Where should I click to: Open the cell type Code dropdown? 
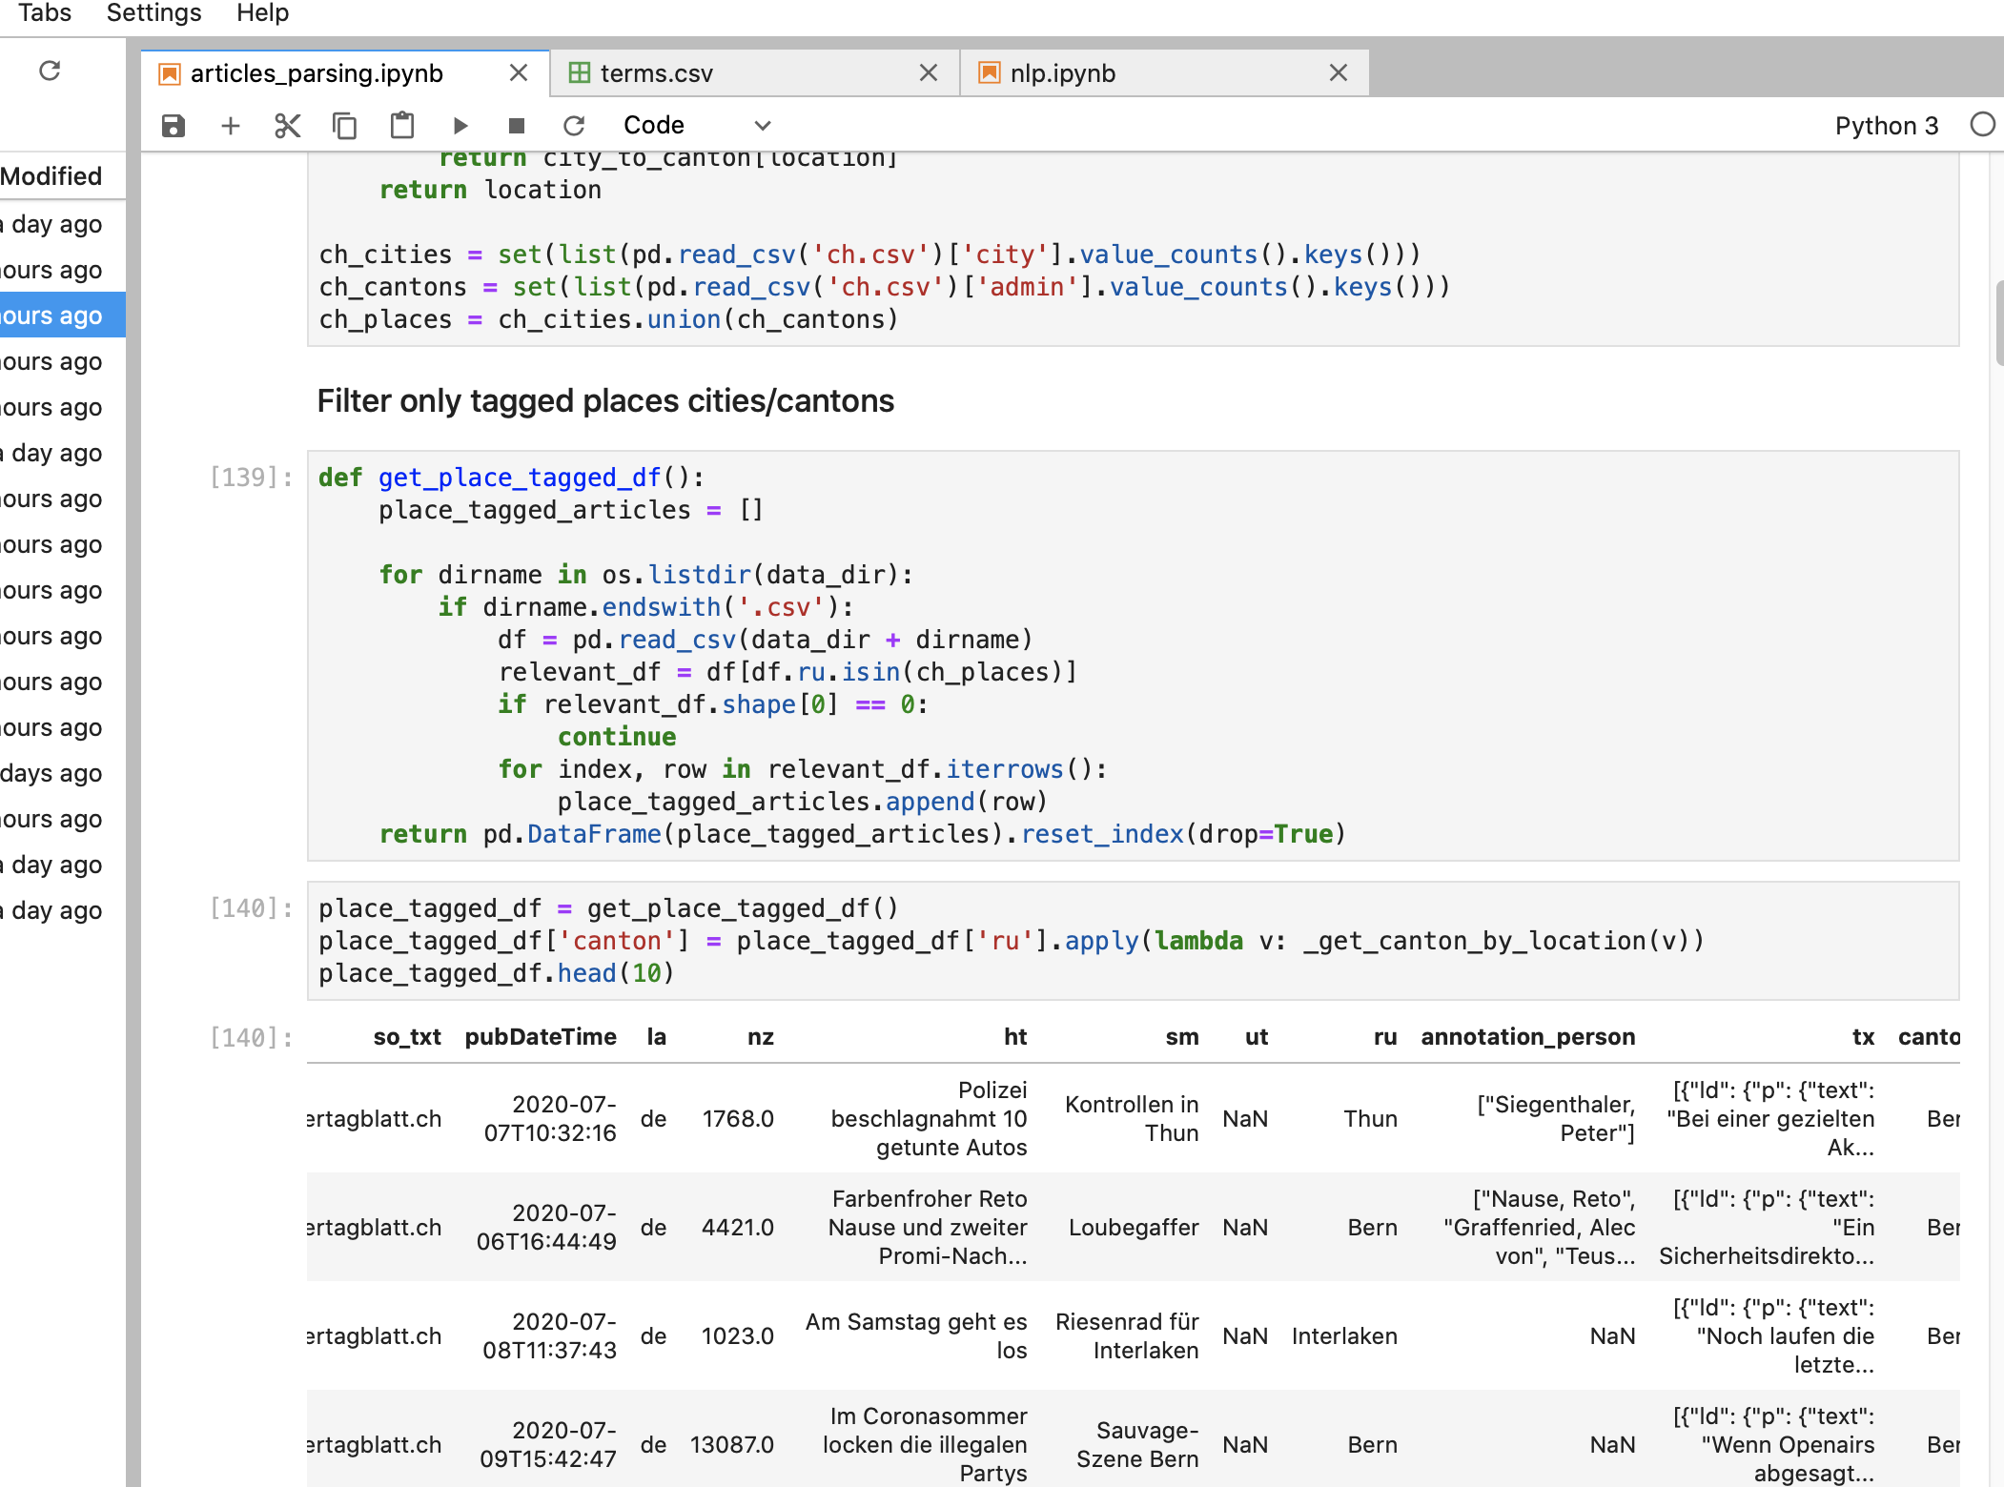coord(696,126)
